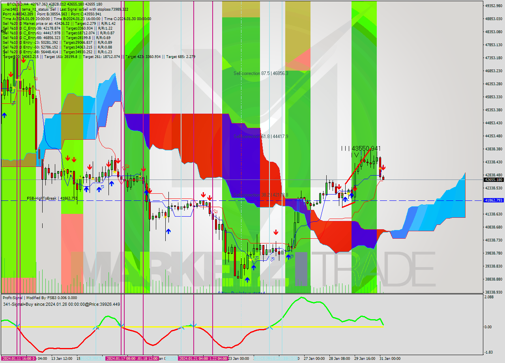
Task: Click the 38338.930 price axis label
Action: tap(494, 292)
